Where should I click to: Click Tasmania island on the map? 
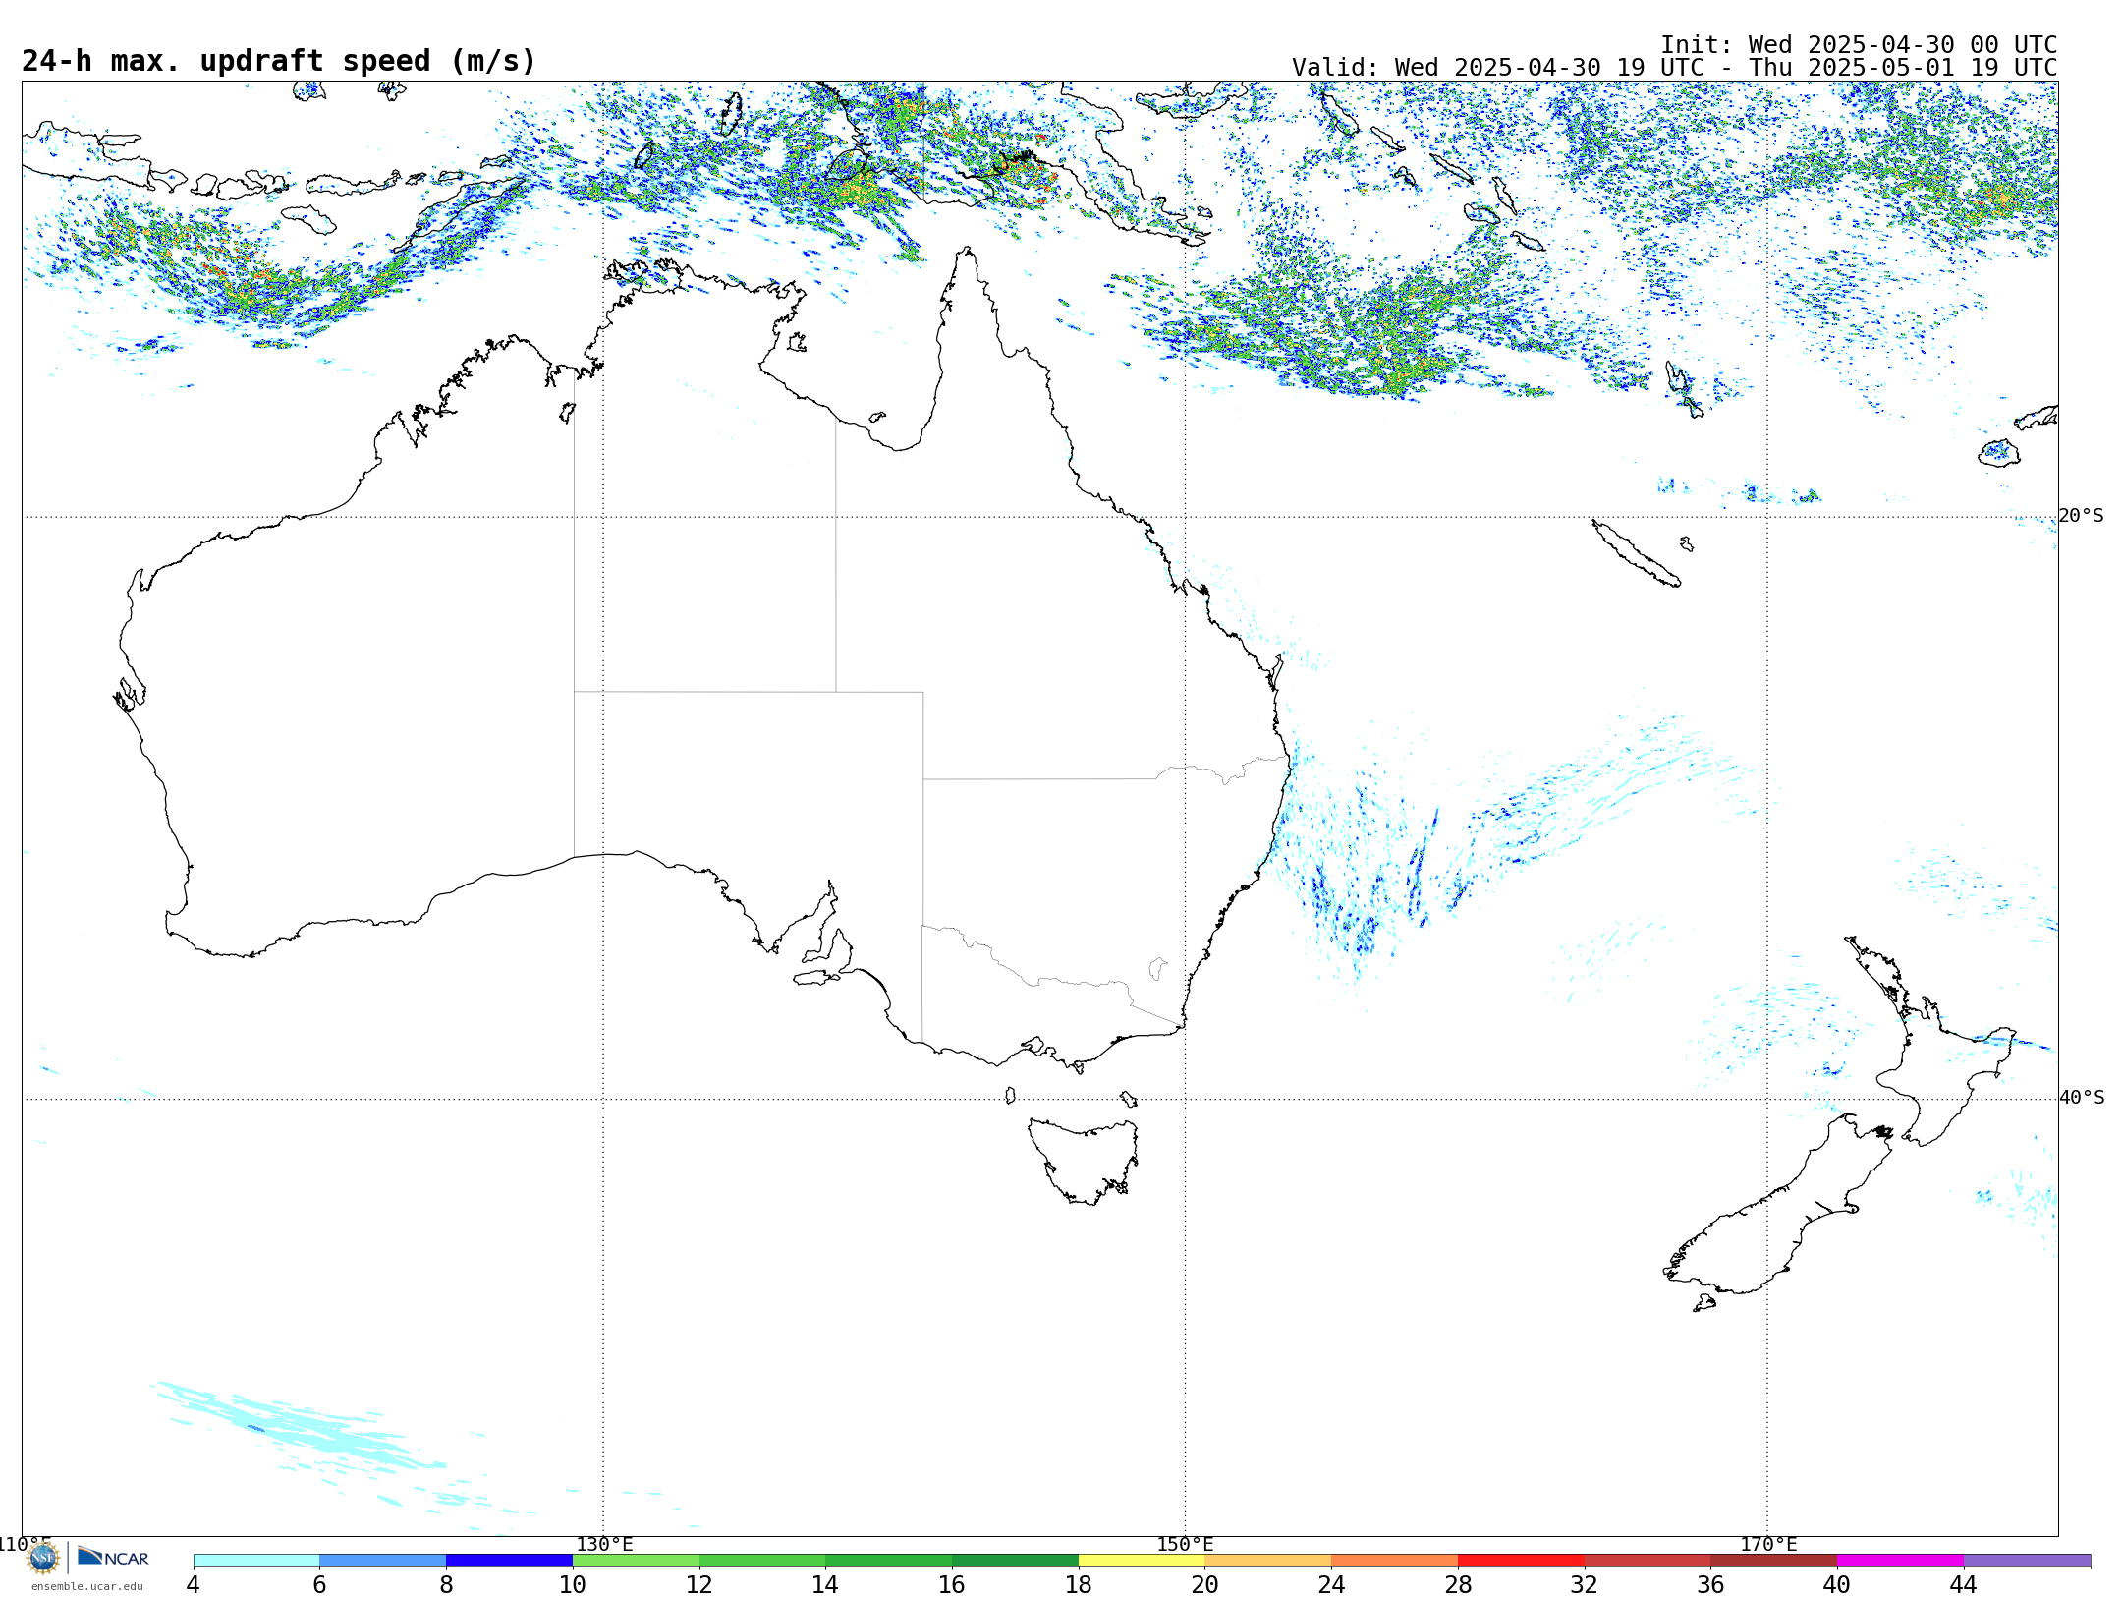(x=1084, y=1160)
